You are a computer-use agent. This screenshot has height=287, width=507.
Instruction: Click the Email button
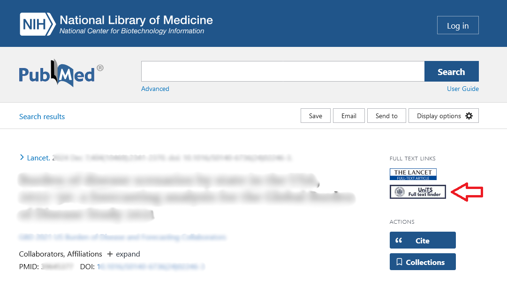tap(349, 116)
